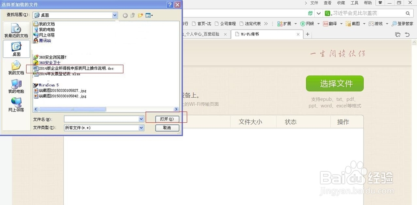Screen dimensions: 417x205
Task: Open the view menu icon in dialog
Action: point(149,16)
